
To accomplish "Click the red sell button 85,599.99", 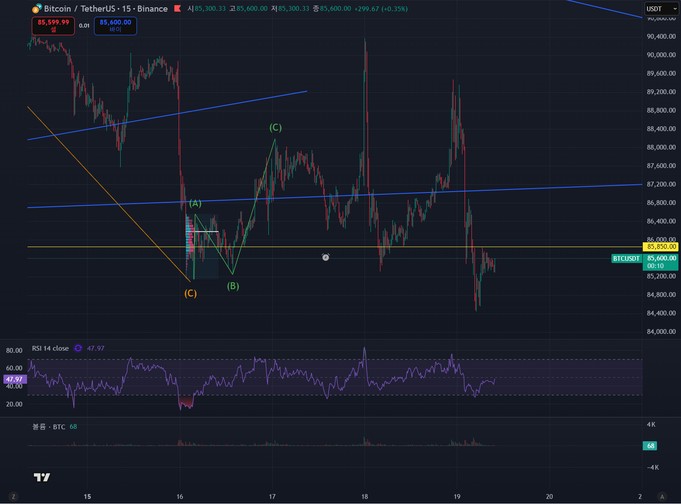I will pos(53,26).
